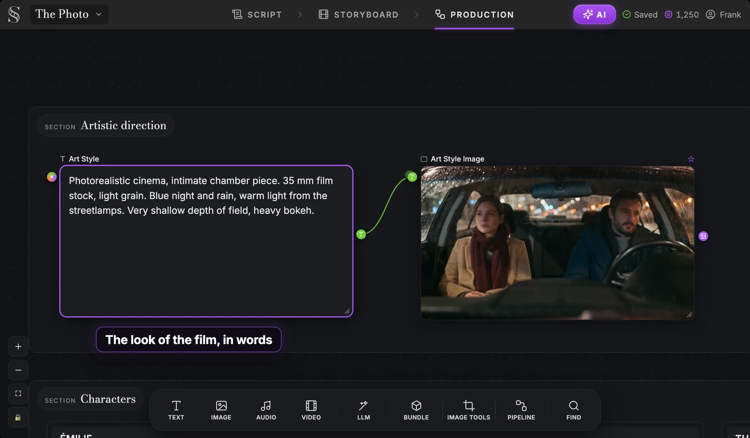Click the purple image output port

[703, 236]
